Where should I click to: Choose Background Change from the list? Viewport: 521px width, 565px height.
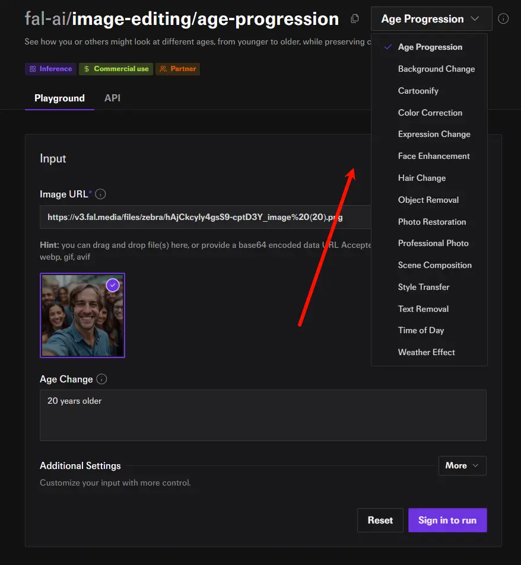pyautogui.click(x=436, y=69)
